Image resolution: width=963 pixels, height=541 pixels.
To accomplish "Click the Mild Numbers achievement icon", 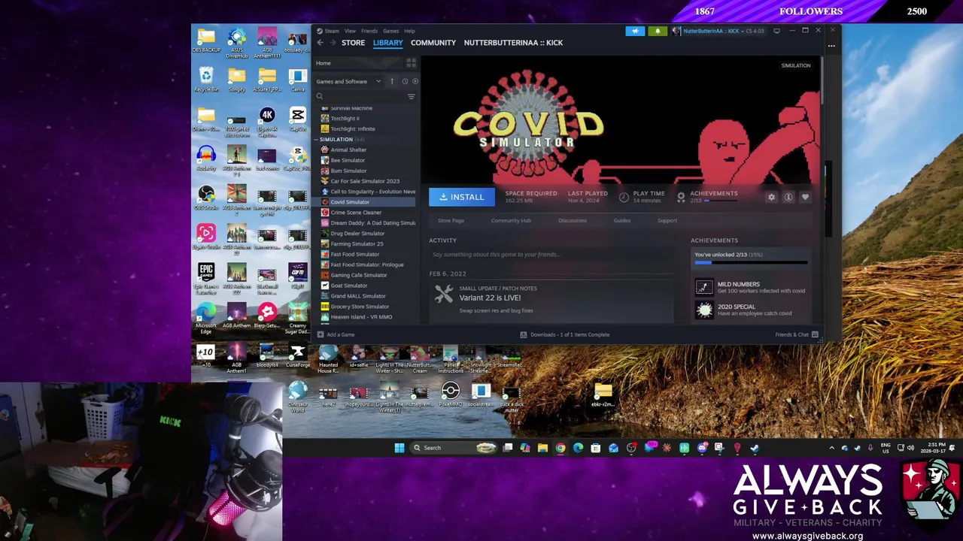I will (x=704, y=287).
